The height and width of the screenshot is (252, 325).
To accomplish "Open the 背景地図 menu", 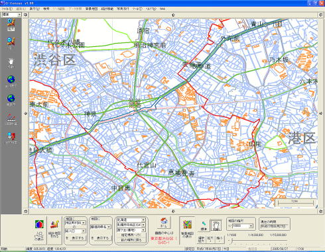I will 92,9.
